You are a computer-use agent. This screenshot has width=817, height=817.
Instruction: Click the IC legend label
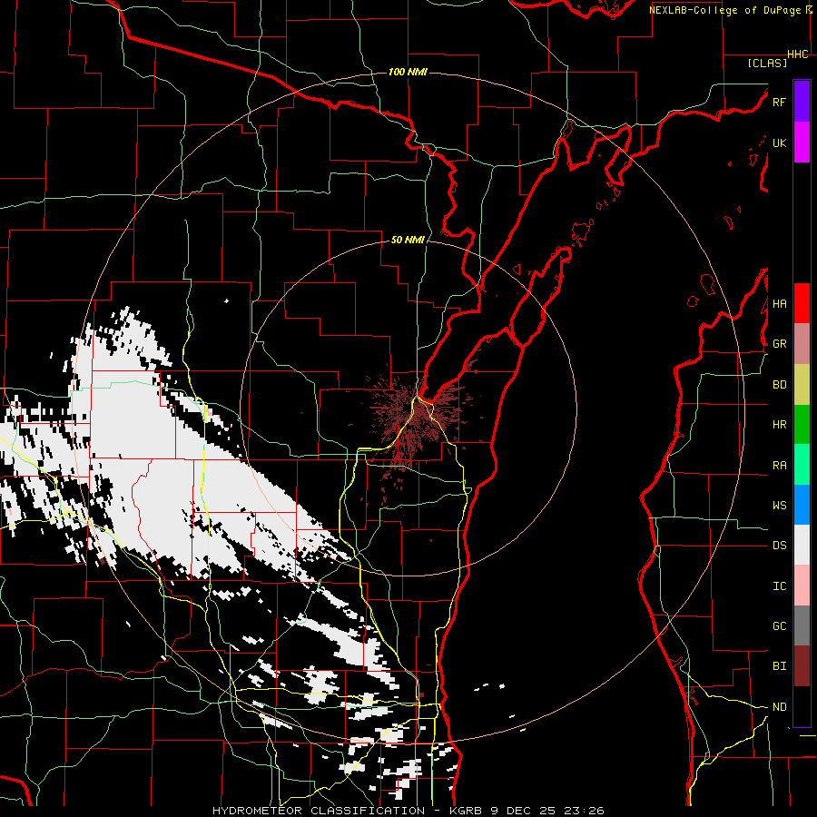pyautogui.click(x=780, y=586)
